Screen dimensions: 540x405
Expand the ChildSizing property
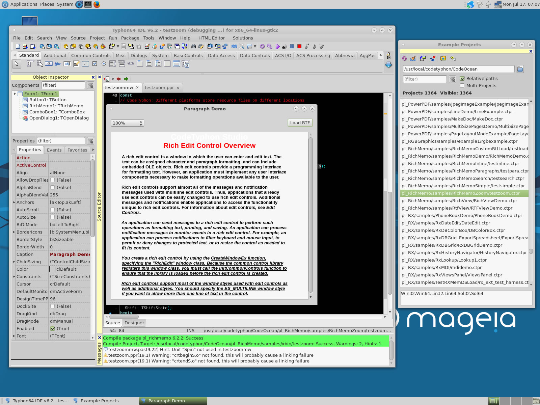14,262
